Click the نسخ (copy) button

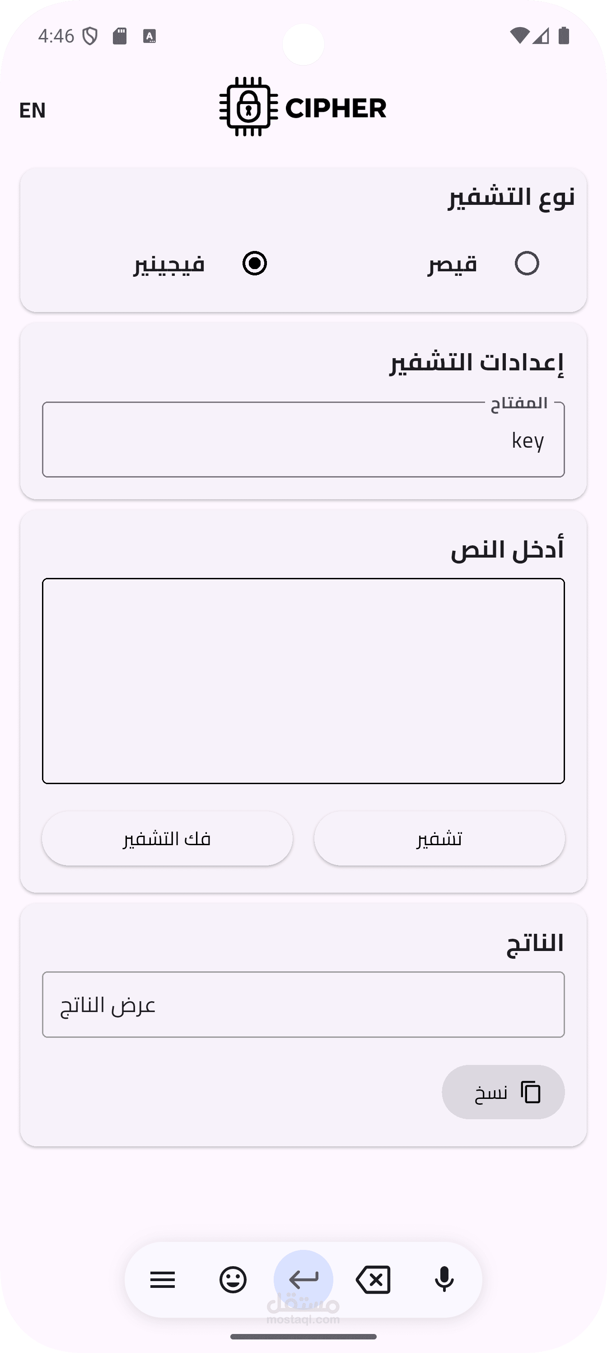coord(503,1093)
